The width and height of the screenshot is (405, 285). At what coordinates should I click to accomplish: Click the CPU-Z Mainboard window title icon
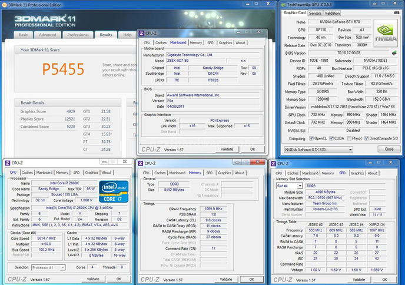tap(141, 33)
